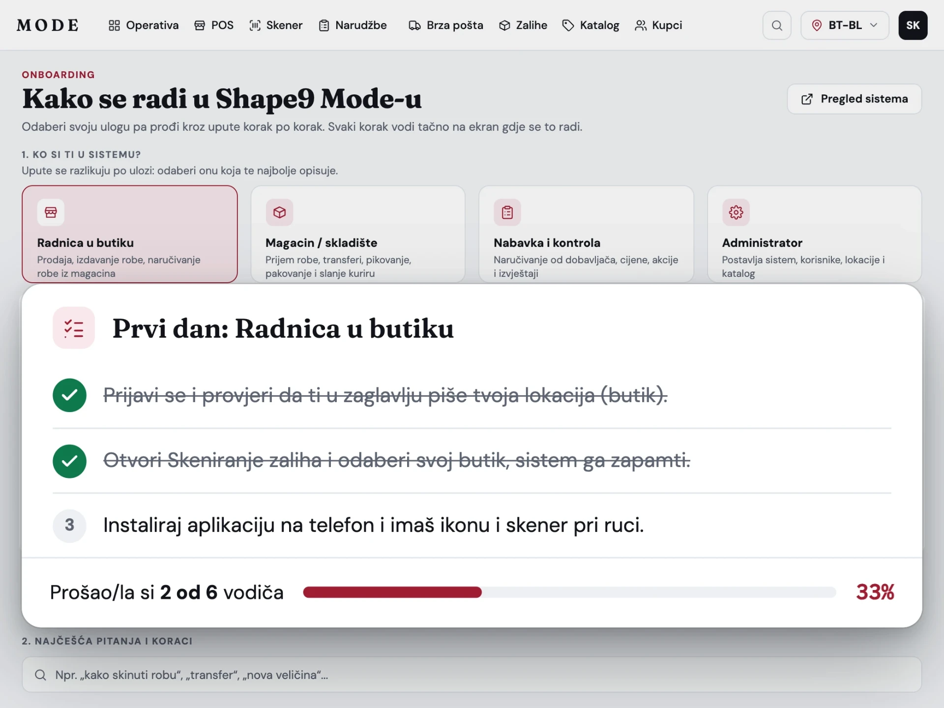944x708 pixels.
Task: Click the box icon on Magacin card
Action: 279,212
